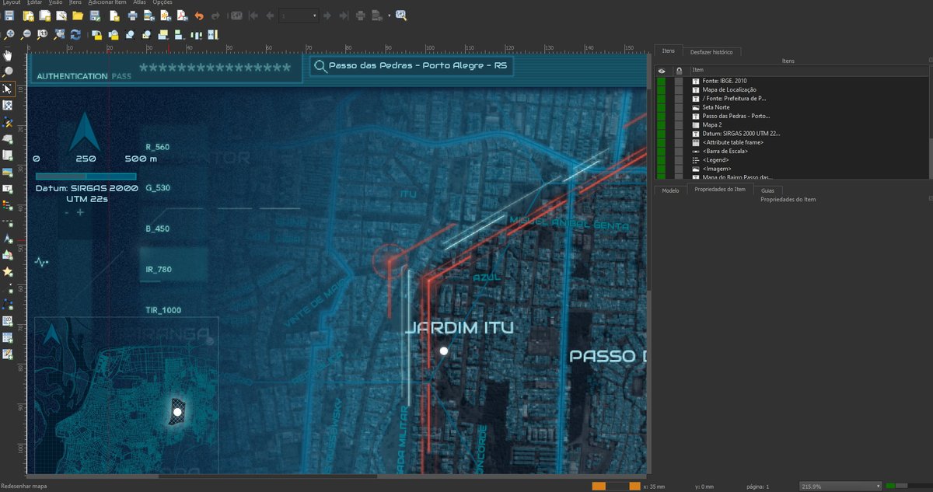The height and width of the screenshot is (492, 933).
Task: Click the Item column header
Action: 809,70
